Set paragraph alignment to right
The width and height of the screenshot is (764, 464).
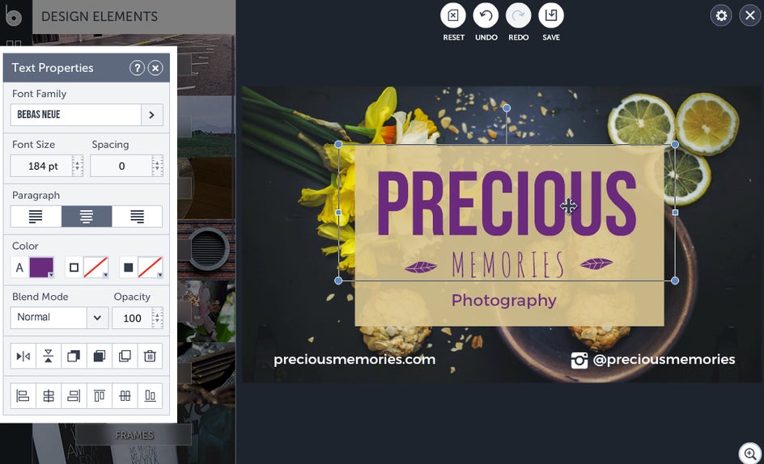(x=138, y=217)
